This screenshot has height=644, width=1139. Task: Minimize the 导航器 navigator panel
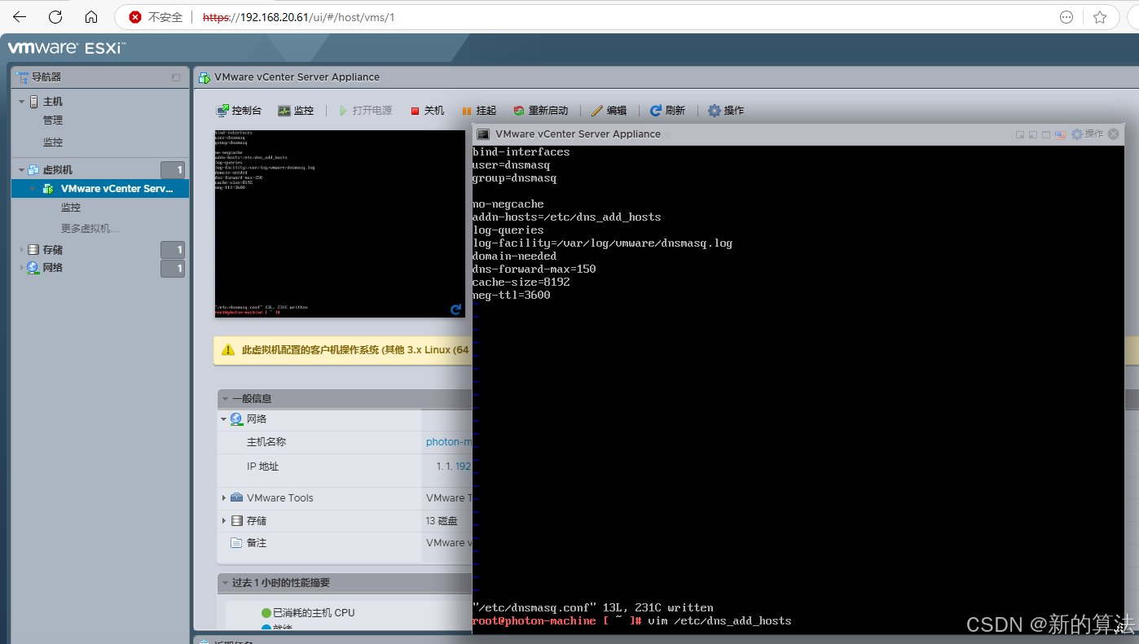tap(176, 77)
